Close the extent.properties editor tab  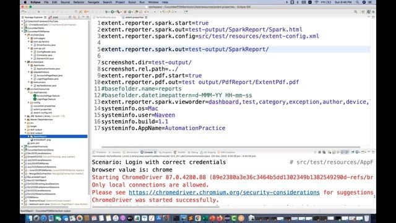146,17
